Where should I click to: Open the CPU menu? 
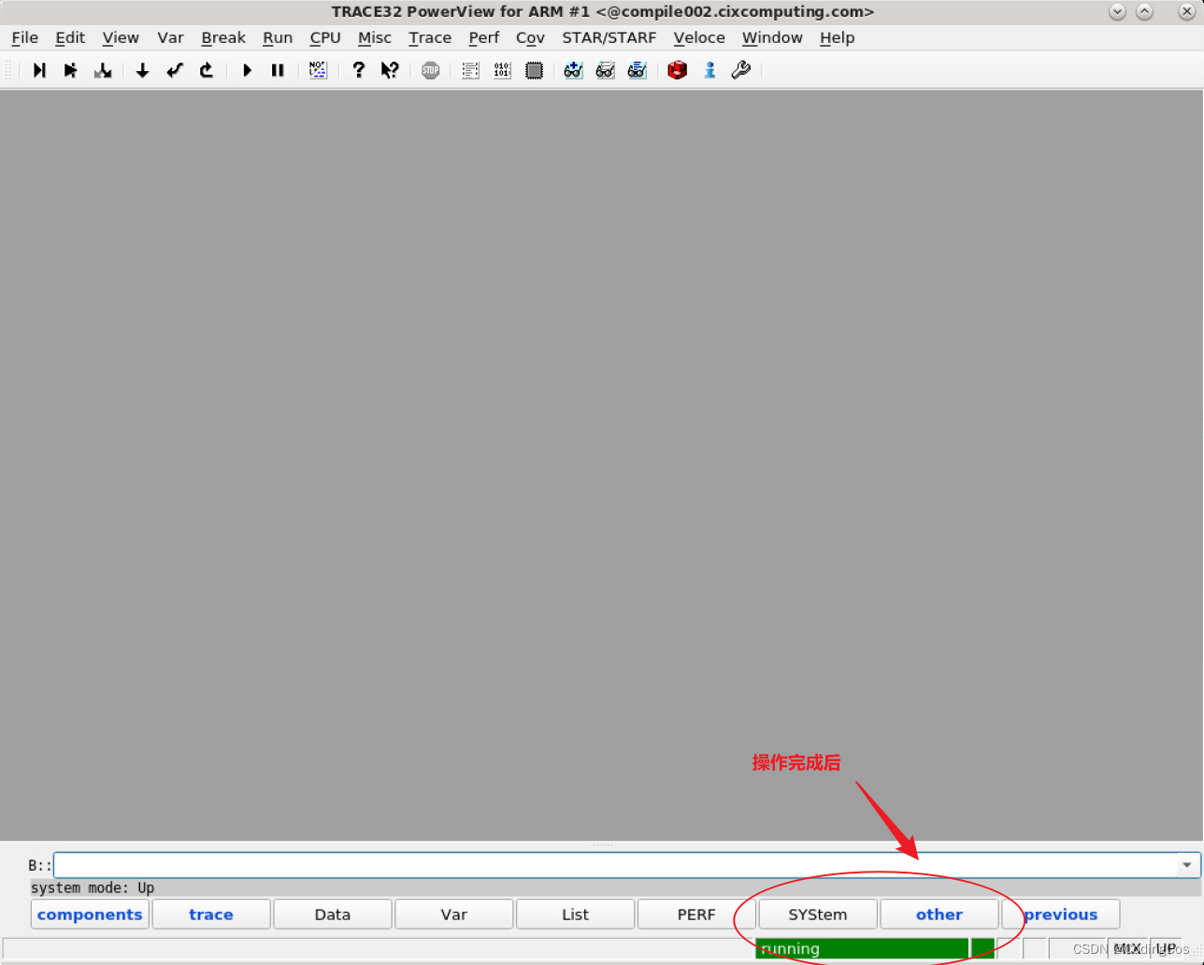[325, 37]
